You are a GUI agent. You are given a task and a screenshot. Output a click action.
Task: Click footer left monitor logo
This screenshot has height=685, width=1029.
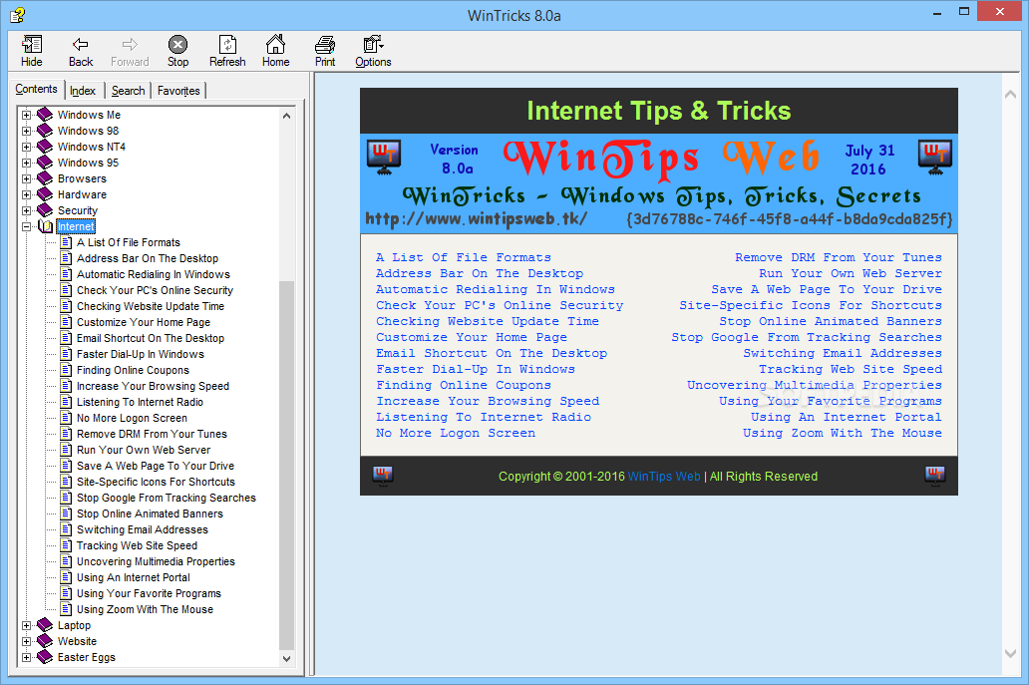(383, 475)
